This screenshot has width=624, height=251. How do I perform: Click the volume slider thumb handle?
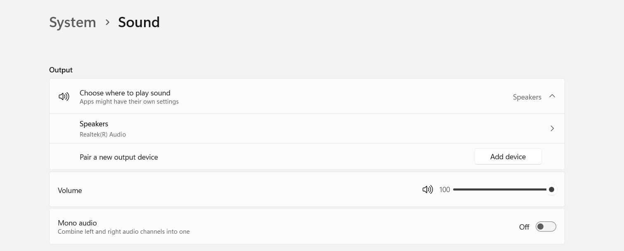(x=551, y=190)
